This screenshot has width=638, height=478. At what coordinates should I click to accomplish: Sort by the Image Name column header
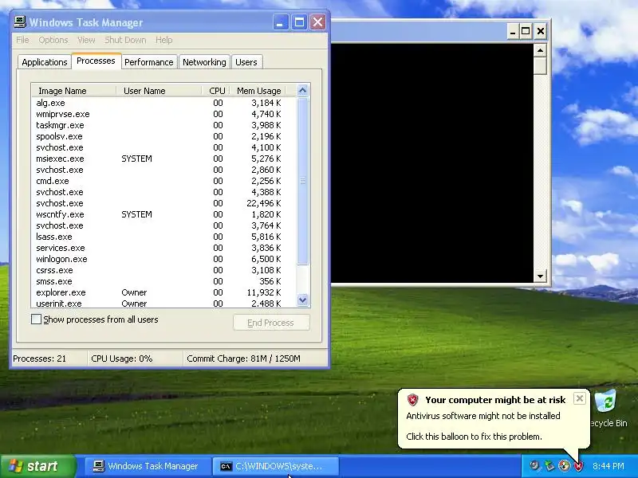tap(74, 91)
